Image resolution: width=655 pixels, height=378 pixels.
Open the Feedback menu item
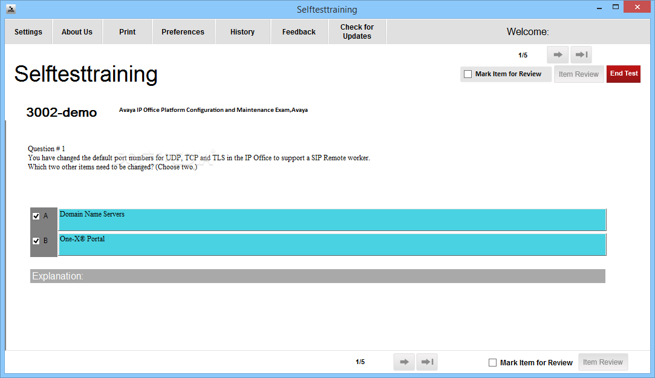point(299,31)
